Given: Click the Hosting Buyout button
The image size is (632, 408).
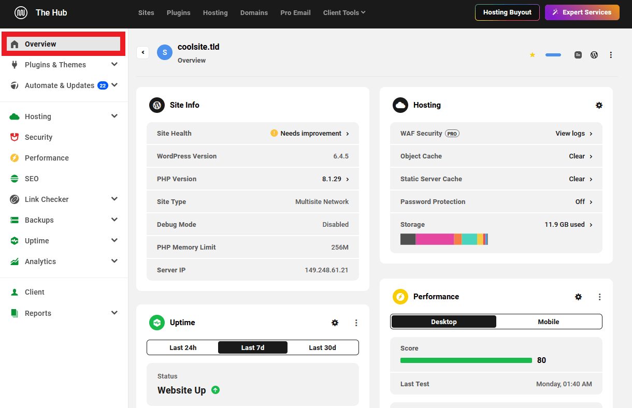Looking at the screenshot, I should pos(507,12).
